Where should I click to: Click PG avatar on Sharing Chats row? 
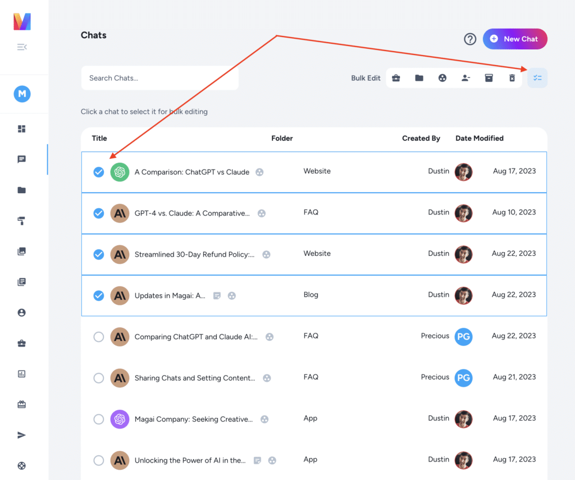pyautogui.click(x=463, y=378)
